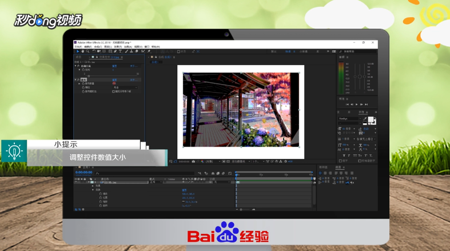Select the Type text tool

120,51
